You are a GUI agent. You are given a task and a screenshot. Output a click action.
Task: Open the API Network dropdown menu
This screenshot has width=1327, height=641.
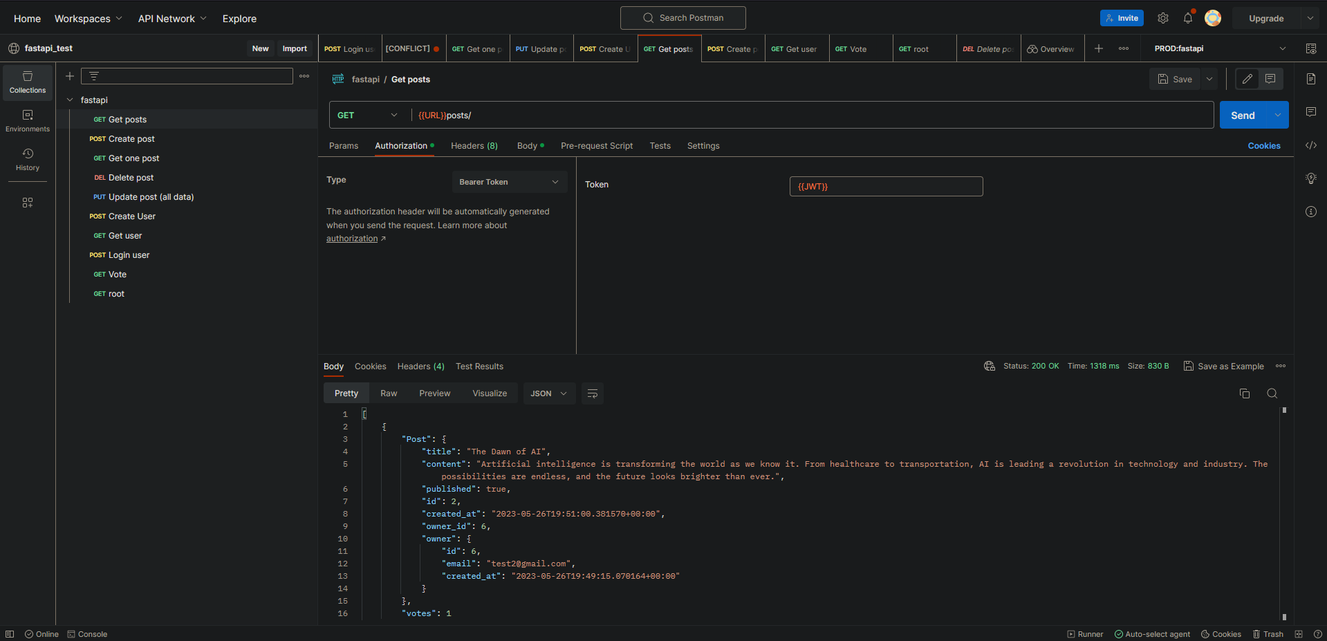[x=172, y=19]
